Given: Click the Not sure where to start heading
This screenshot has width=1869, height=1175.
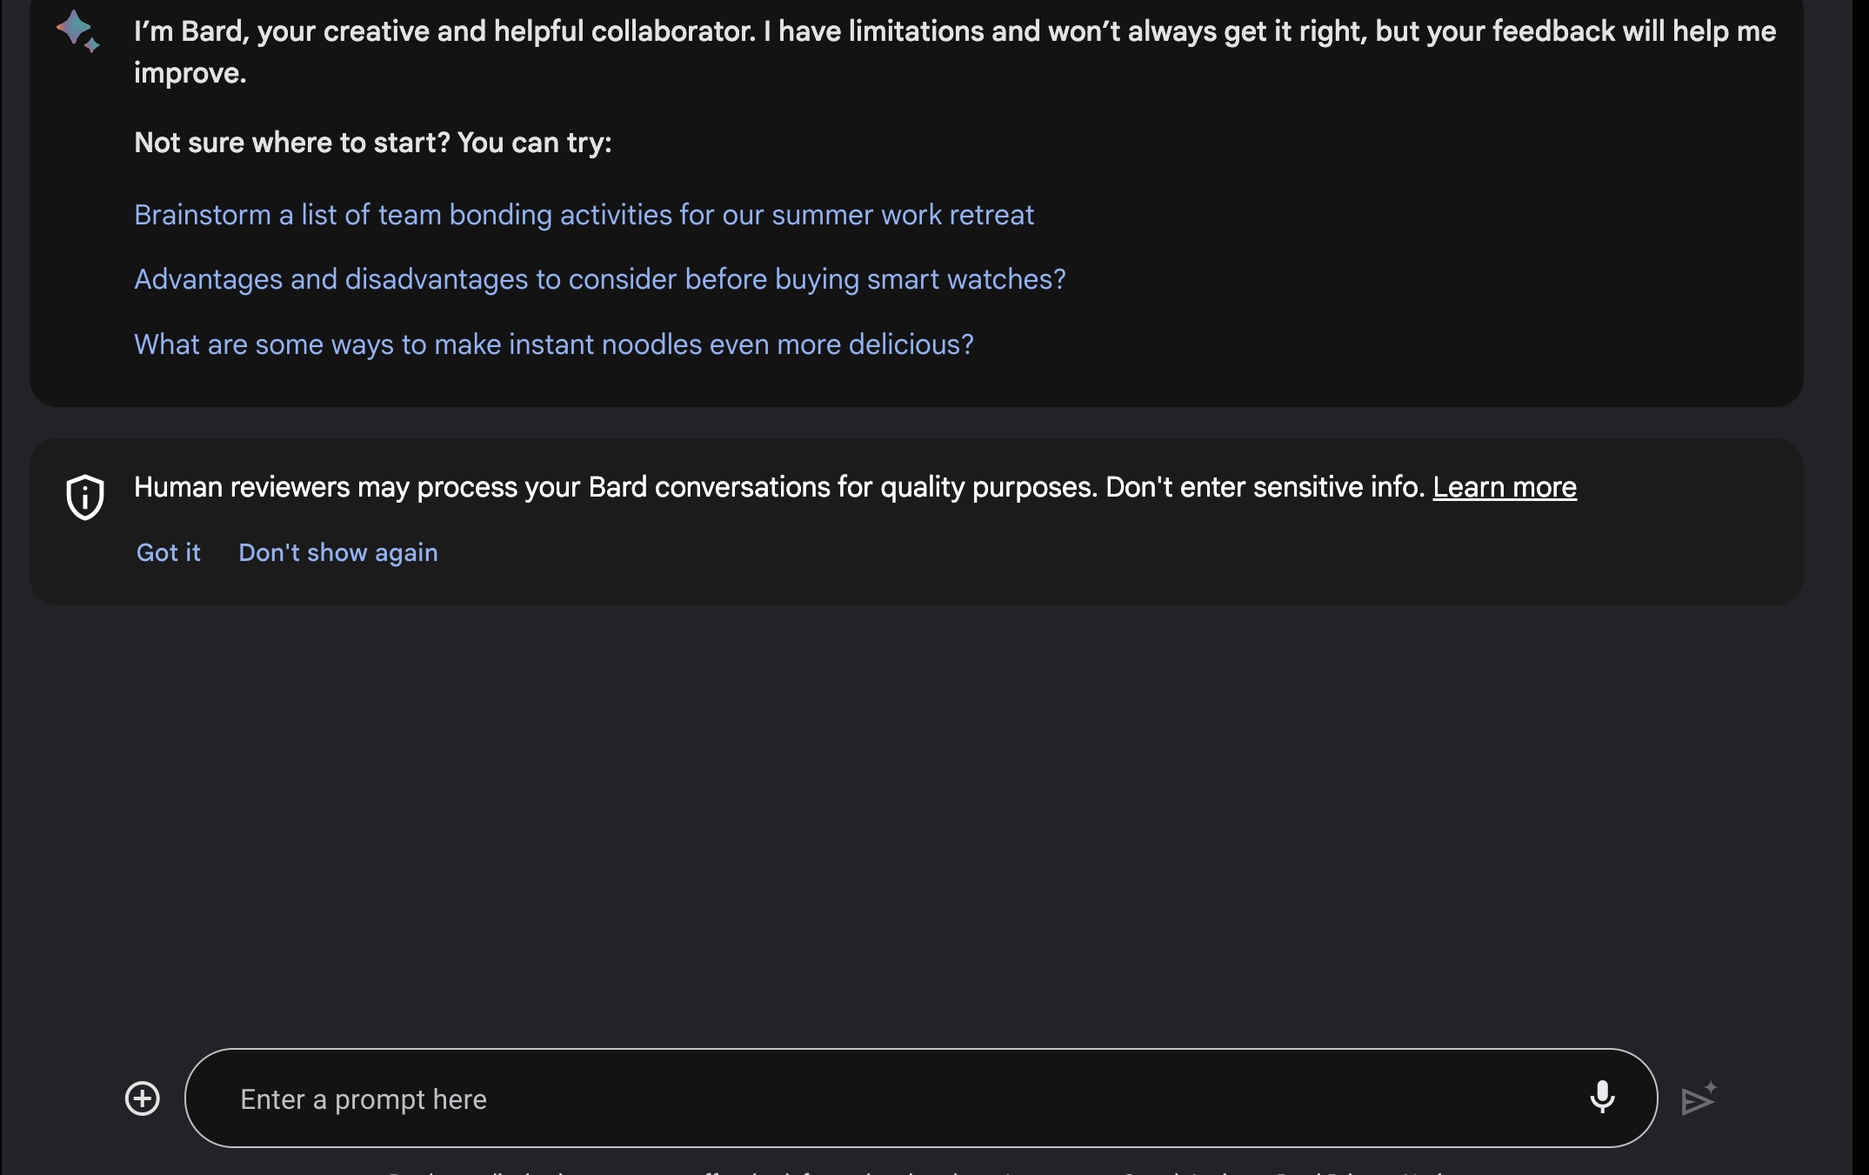Looking at the screenshot, I should [373, 143].
